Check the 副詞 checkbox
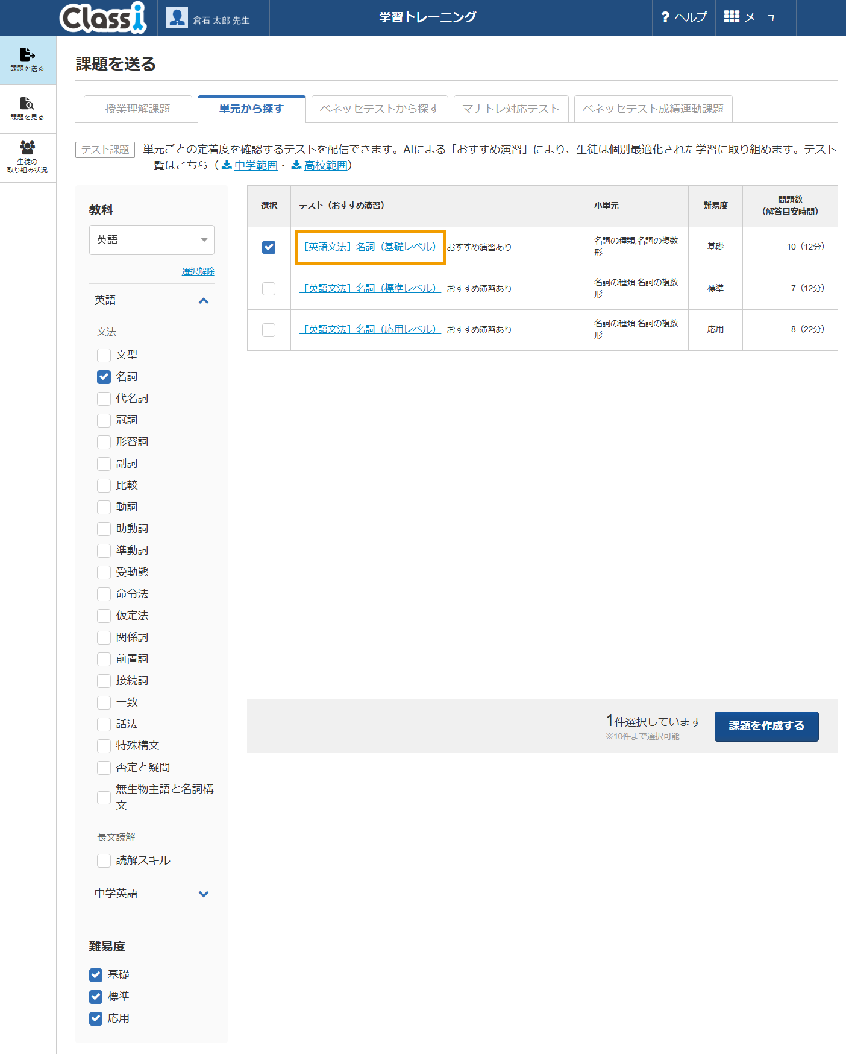The image size is (846, 1054). 104,464
